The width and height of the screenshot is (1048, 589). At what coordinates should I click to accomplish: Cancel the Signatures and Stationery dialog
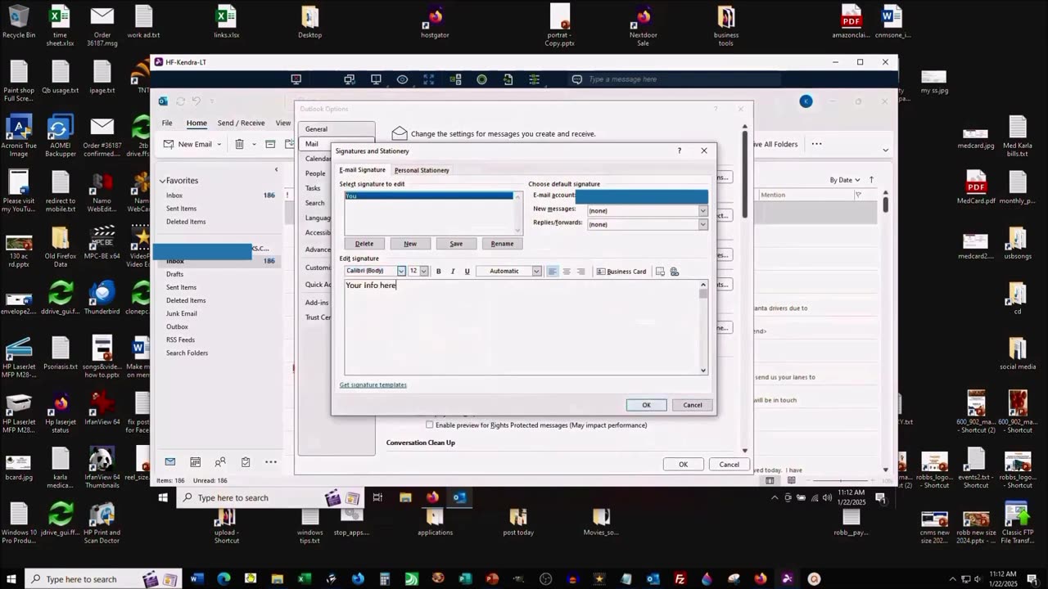[693, 405]
